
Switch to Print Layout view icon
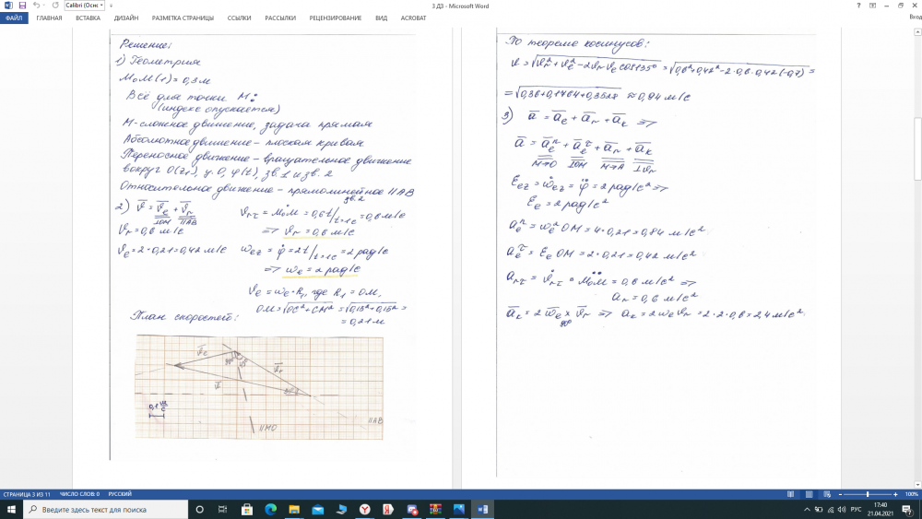coord(810,494)
